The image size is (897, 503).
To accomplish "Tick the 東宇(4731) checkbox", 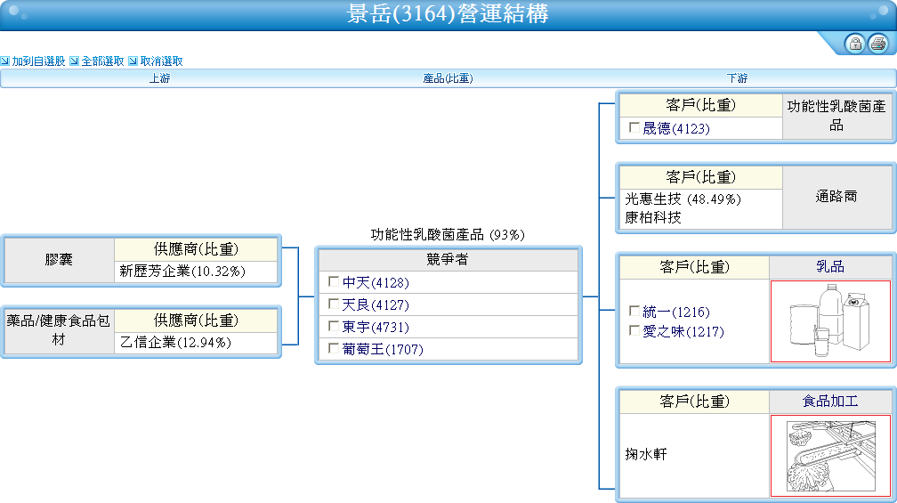I will pos(334,326).
